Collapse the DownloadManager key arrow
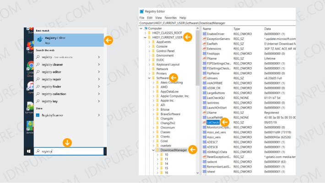The width and height of the screenshot is (325, 183). point(153,150)
